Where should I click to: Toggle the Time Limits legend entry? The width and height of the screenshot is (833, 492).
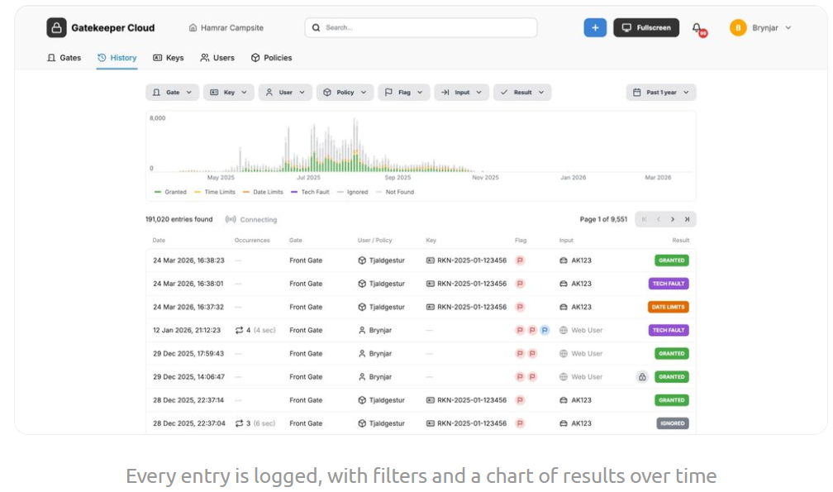pos(215,192)
